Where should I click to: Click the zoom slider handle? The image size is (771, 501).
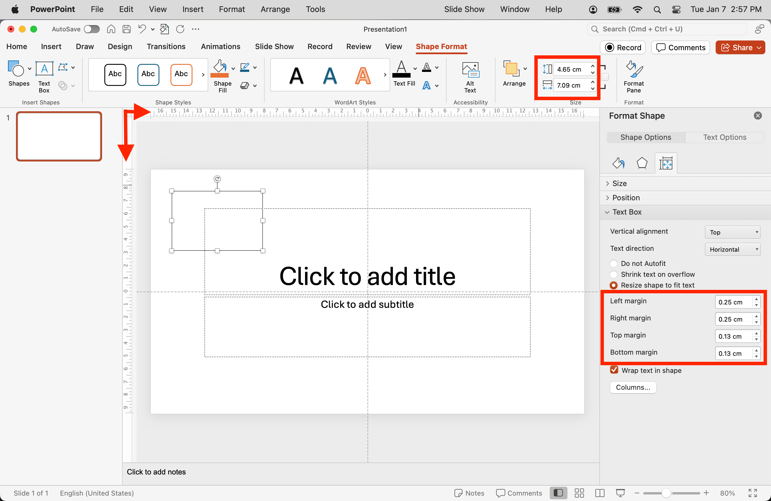coord(666,493)
